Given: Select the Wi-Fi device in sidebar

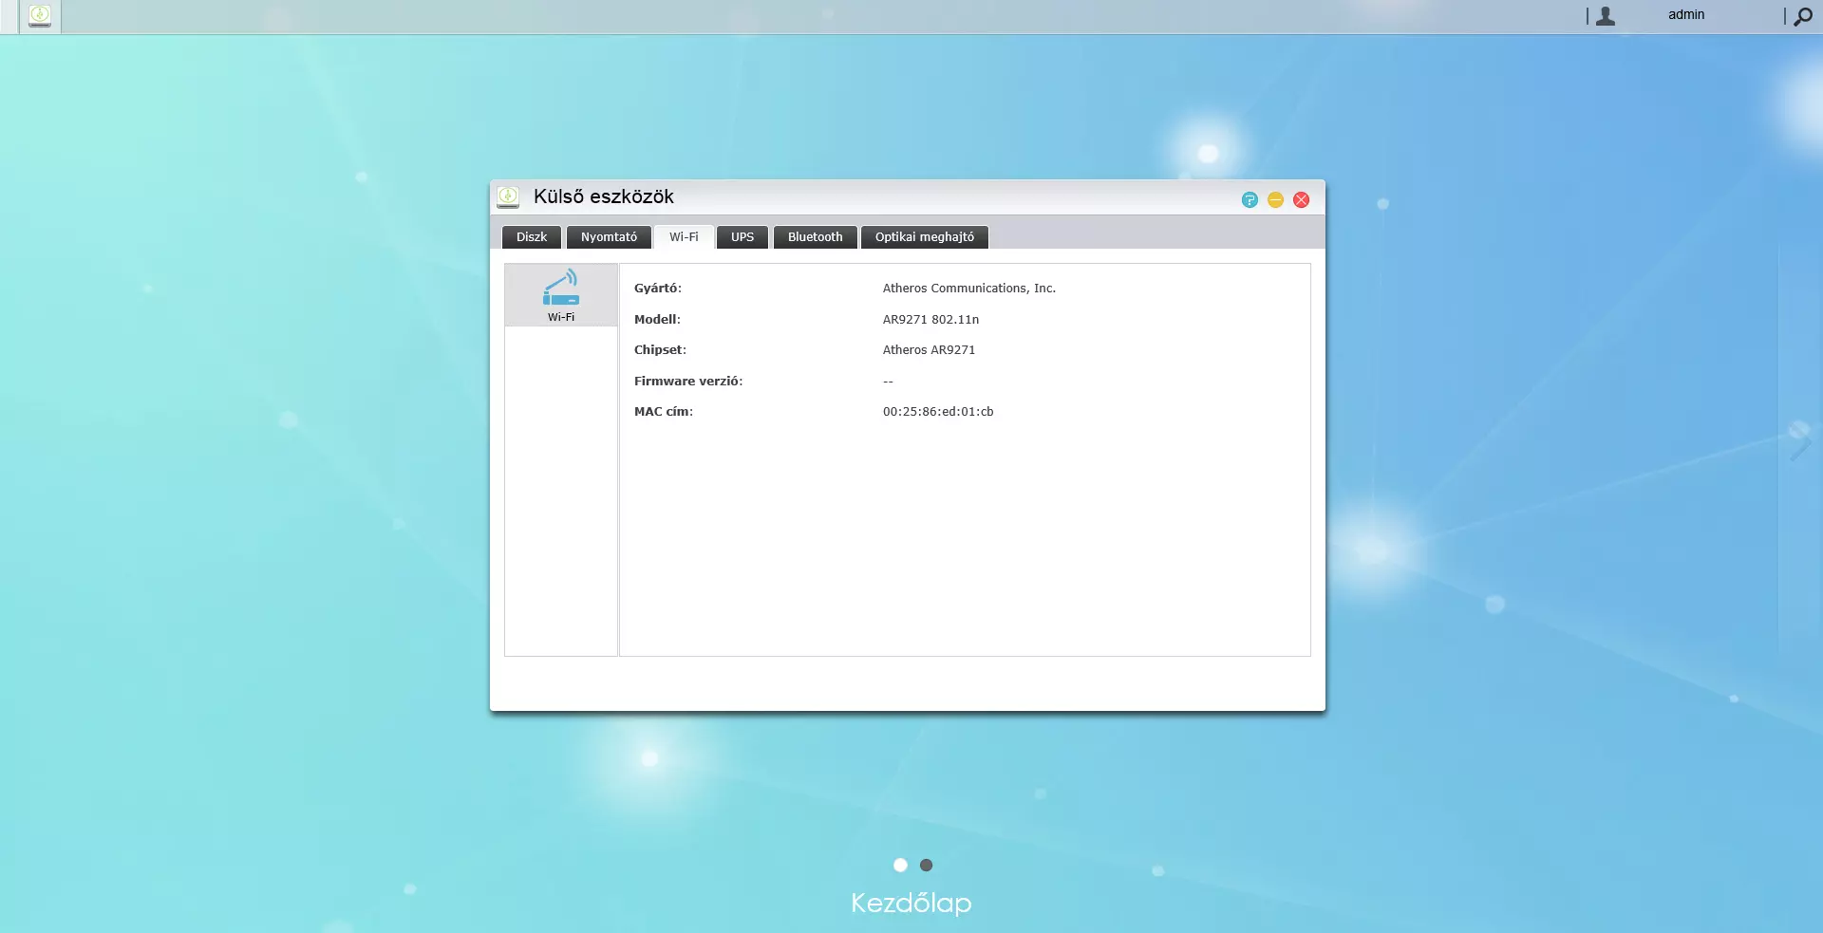Looking at the screenshot, I should [x=561, y=295].
